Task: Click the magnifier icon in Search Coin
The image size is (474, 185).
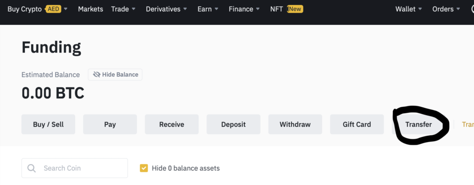Action: coord(31,168)
